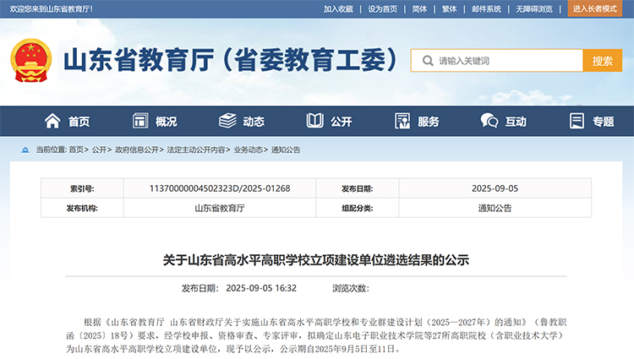Click the home icon in navigation bar

click(52, 121)
